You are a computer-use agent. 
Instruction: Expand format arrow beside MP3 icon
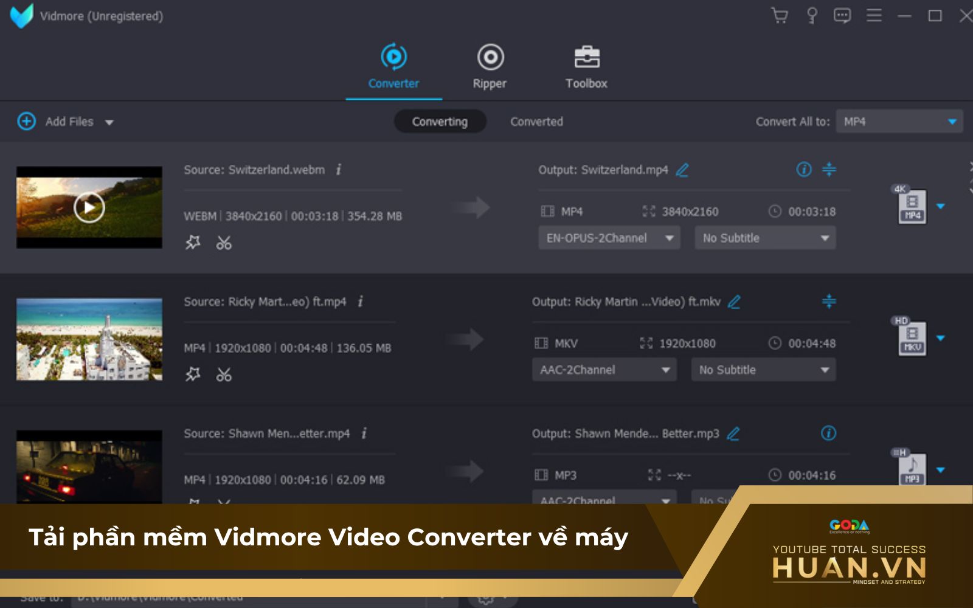click(941, 470)
